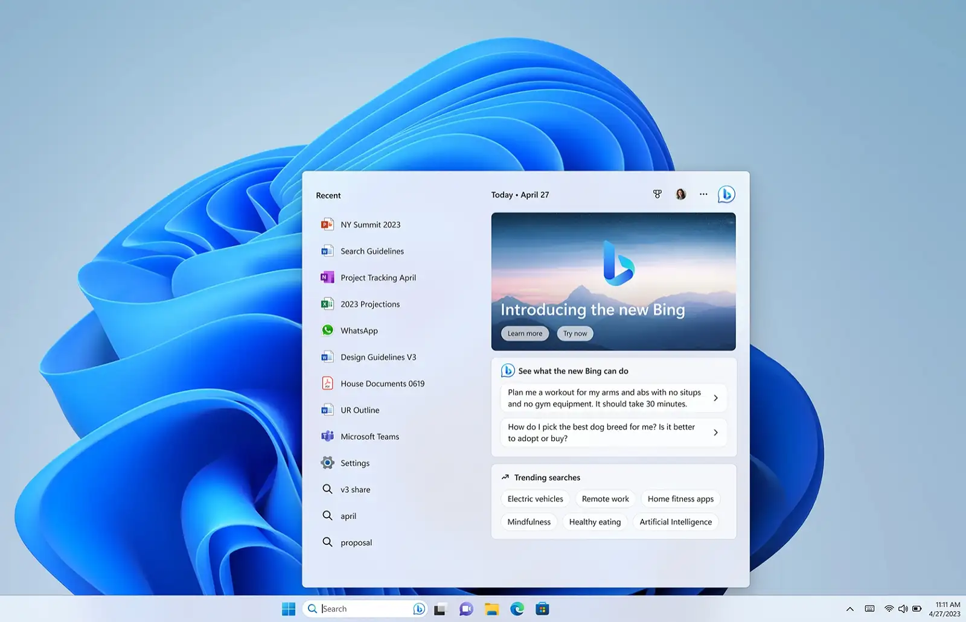The width and height of the screenshot is (966, 622).
Task: Click 'Recent' heading text
Action: click(328, 195)
